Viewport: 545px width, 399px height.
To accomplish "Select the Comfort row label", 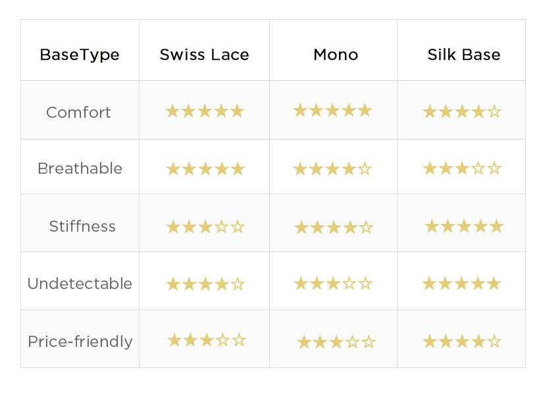I will (x=78, y=113).
